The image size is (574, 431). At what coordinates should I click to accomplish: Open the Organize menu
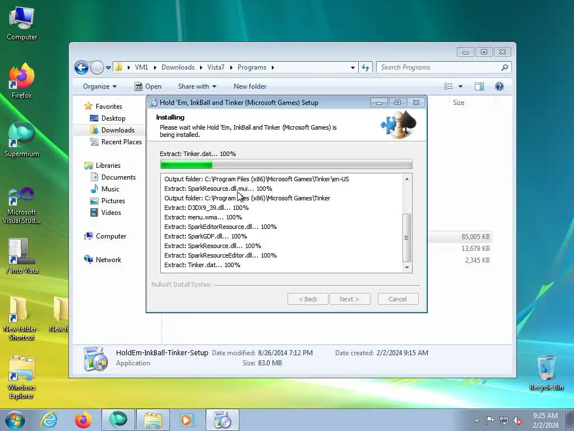click(x=100, y=86)
